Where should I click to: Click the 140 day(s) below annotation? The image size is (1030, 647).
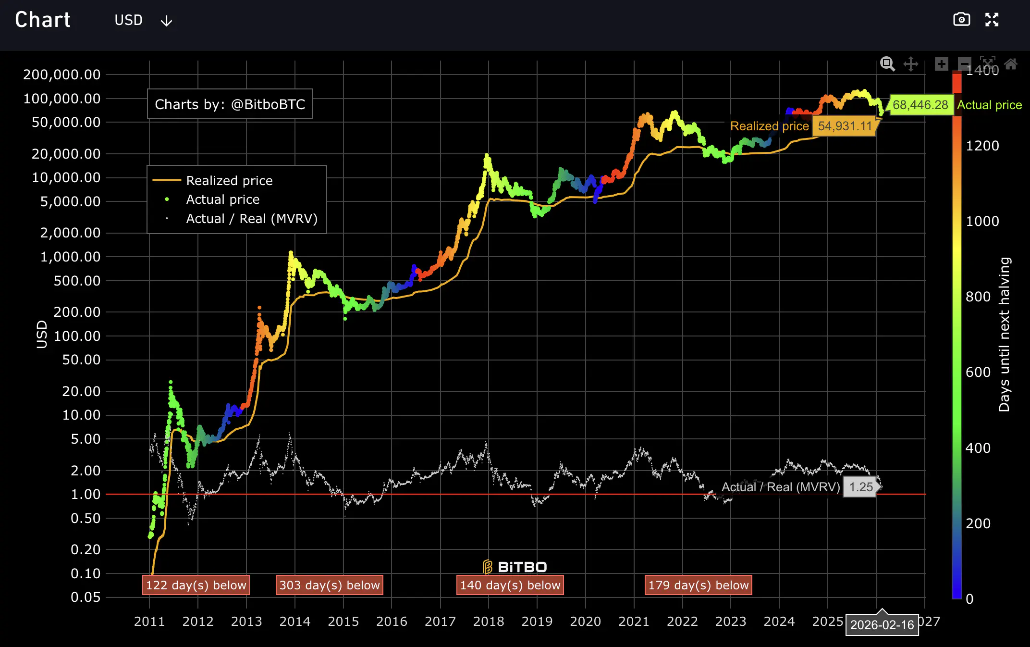510,585
